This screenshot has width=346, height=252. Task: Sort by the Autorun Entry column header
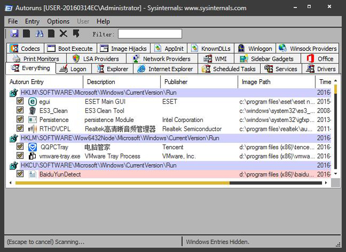(x=44, y=82)
